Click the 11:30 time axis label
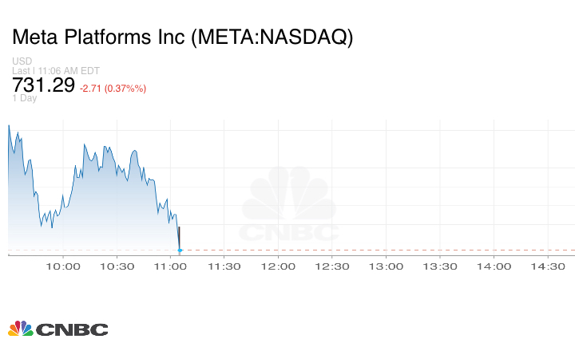Screen dimensions: 575x359 click(227, 266)
